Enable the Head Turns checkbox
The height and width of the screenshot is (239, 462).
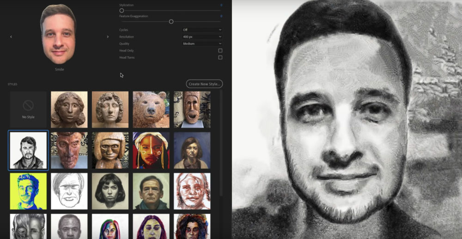tap(220, 58)
